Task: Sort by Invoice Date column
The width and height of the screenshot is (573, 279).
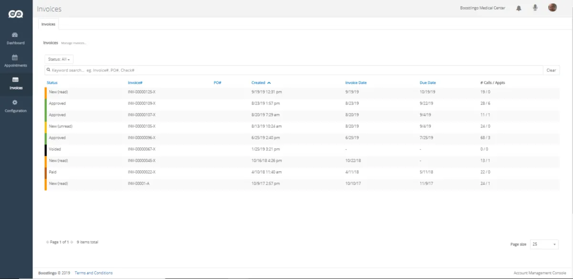Action: 356,83
